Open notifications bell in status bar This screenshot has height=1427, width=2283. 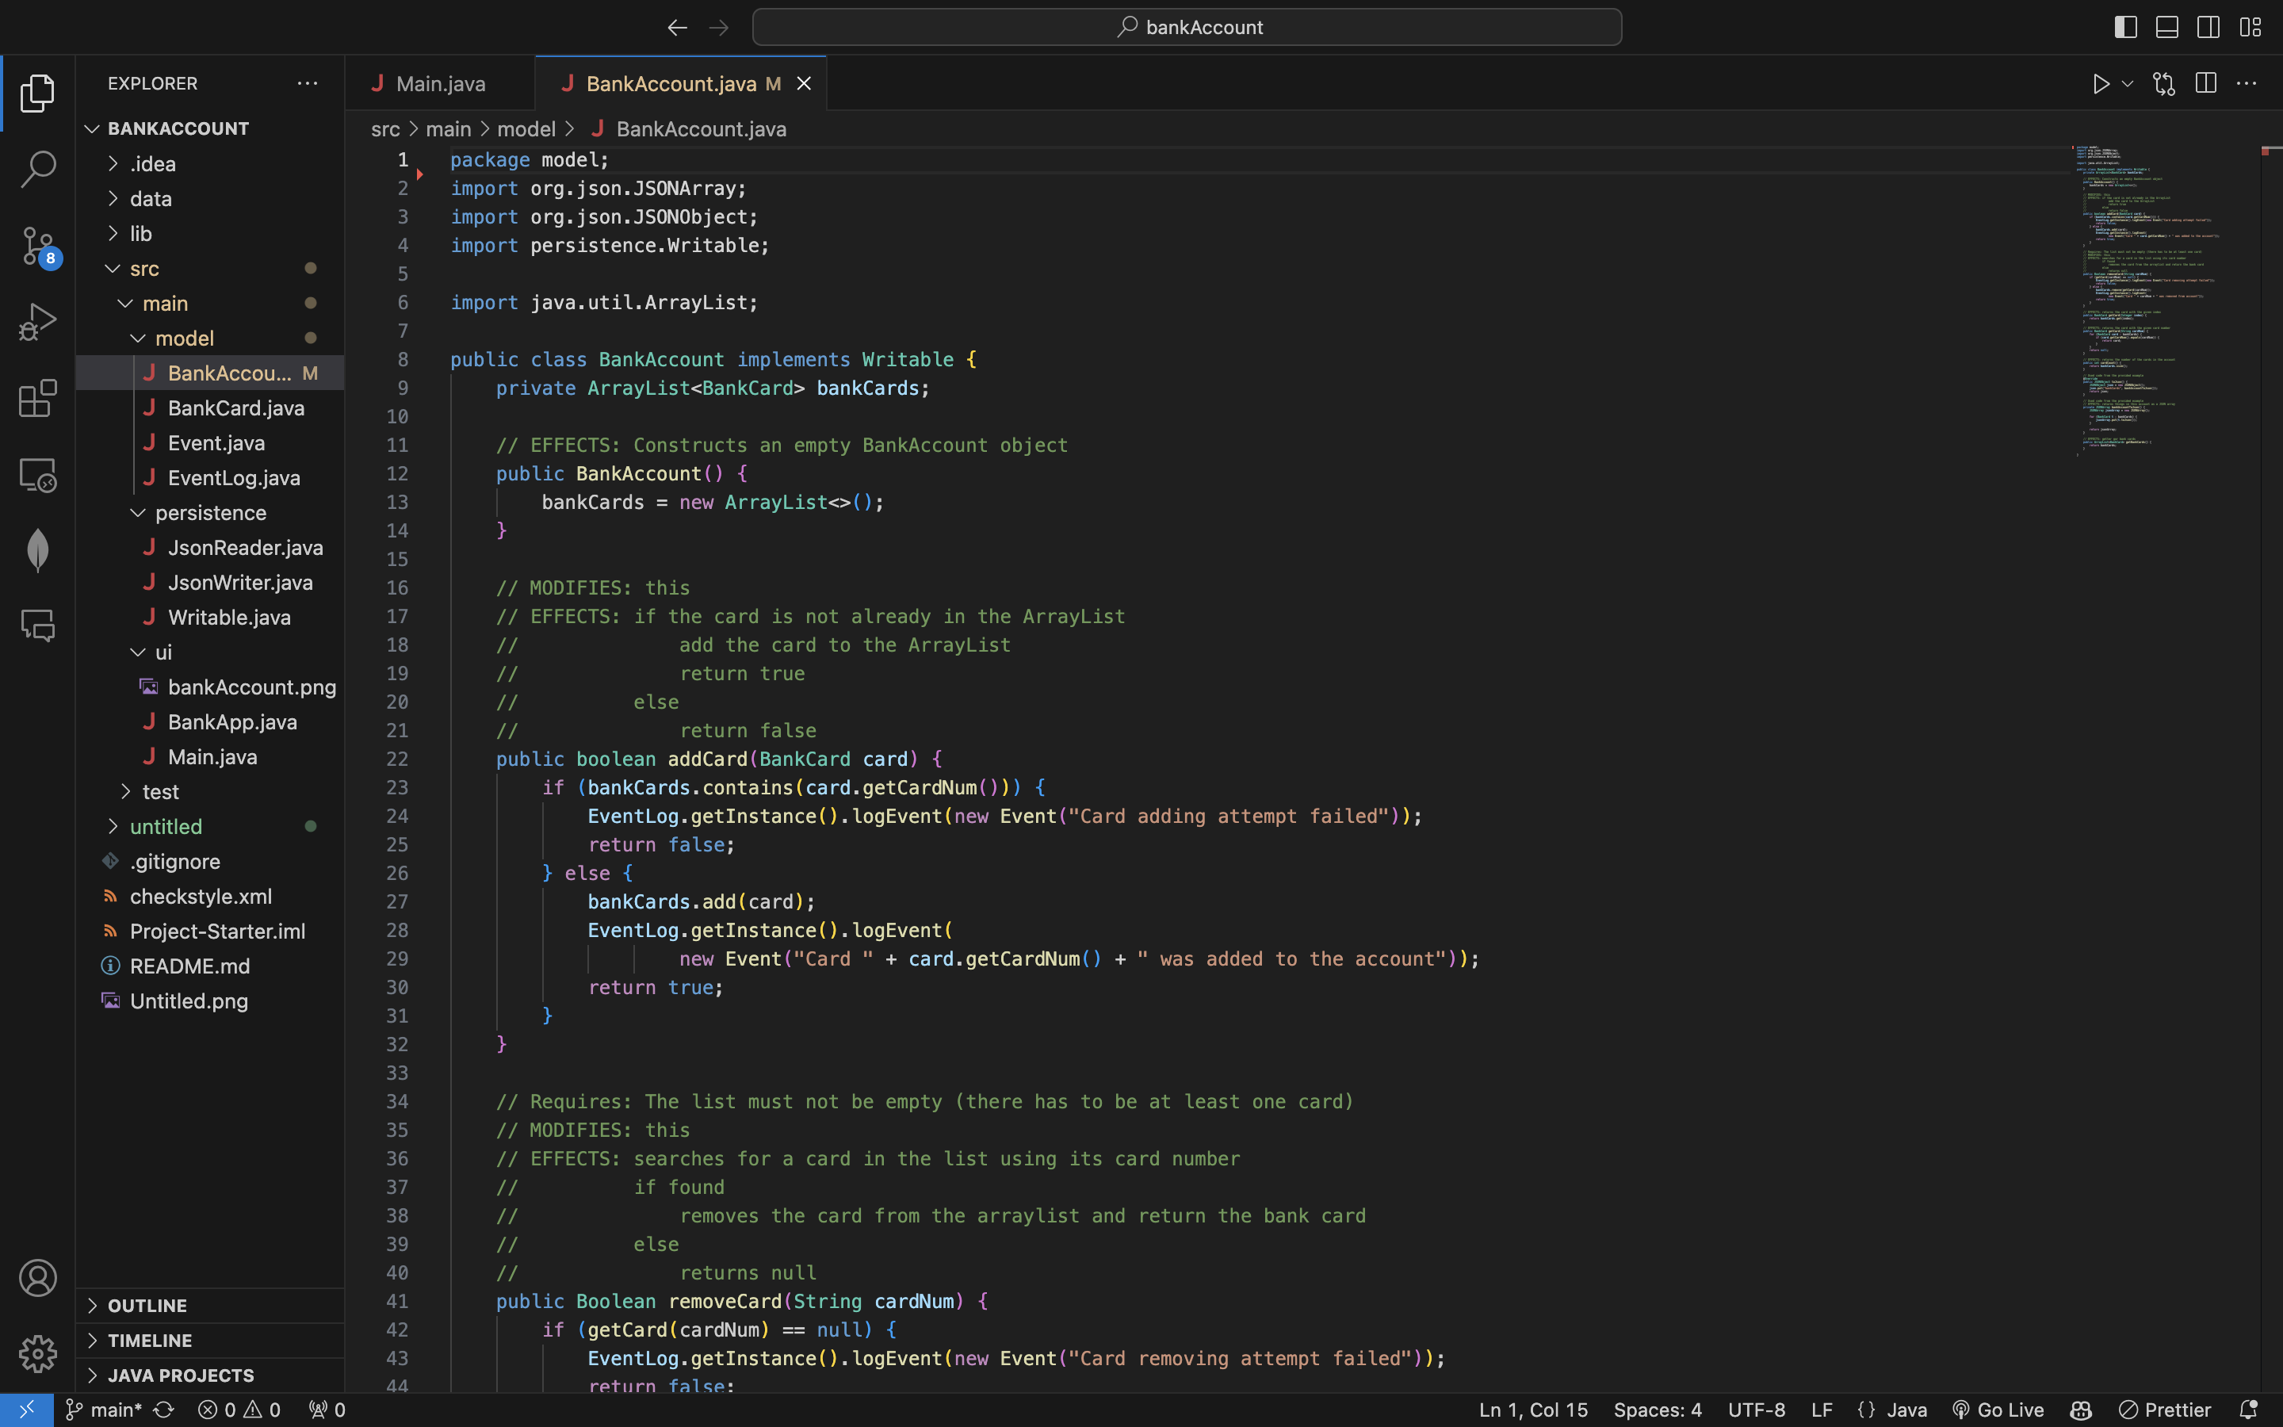(2249, 1410)
